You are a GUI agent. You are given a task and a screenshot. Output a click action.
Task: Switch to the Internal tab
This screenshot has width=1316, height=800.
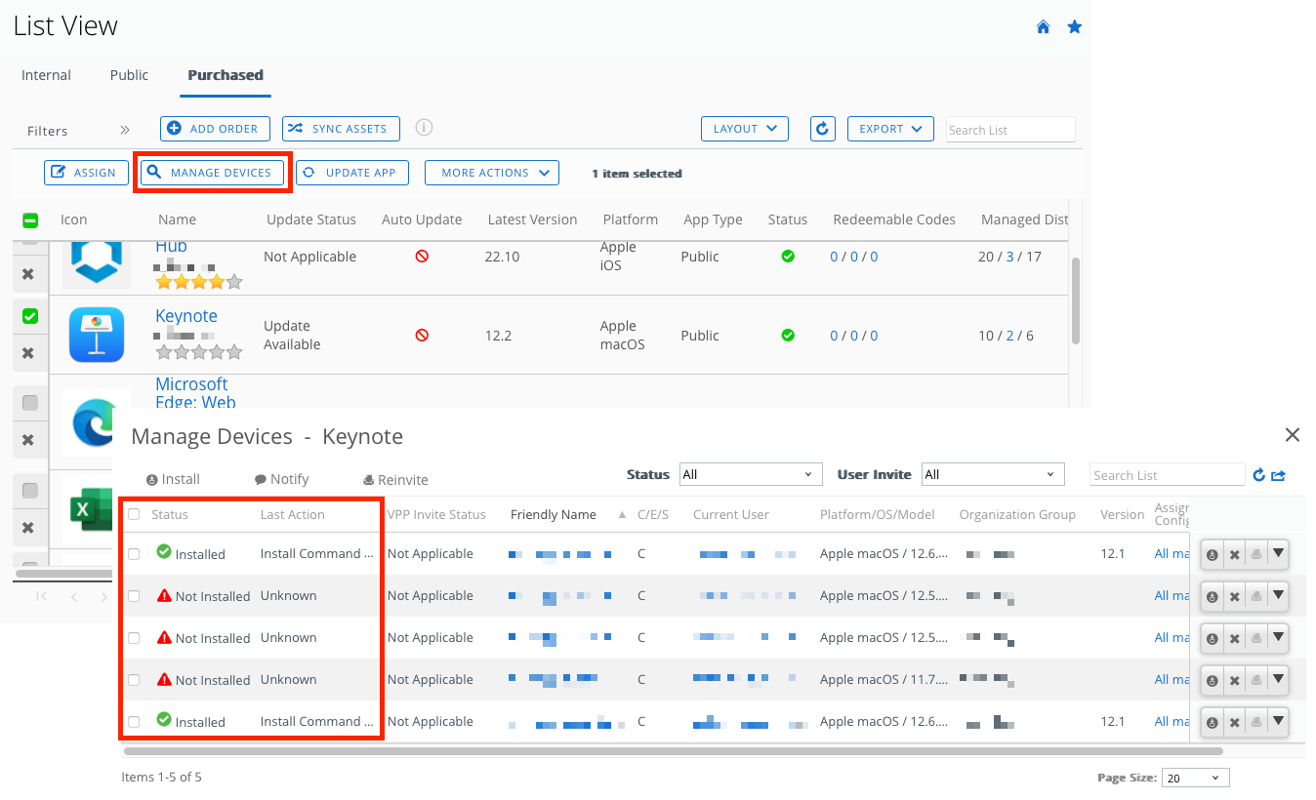click(x=46, y=74)
